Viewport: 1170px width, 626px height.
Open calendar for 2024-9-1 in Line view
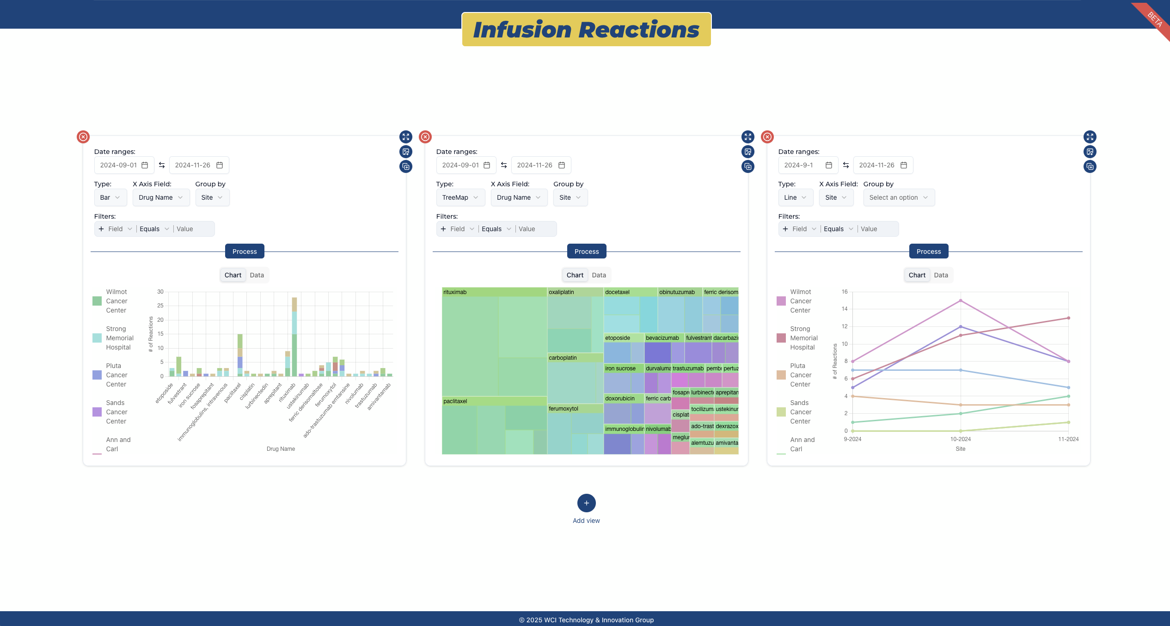(x=829, y=165)
